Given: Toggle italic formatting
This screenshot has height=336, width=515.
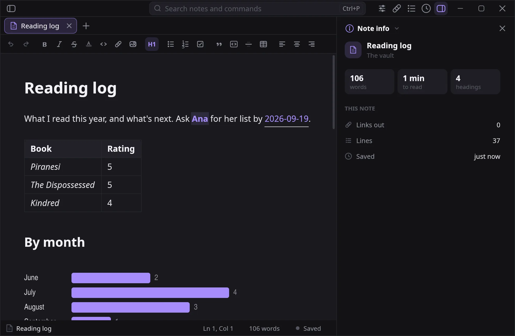Looking at the screenshot, I should 59,44.
